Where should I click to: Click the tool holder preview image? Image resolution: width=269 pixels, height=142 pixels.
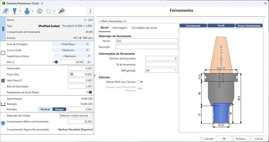[221, 80]
